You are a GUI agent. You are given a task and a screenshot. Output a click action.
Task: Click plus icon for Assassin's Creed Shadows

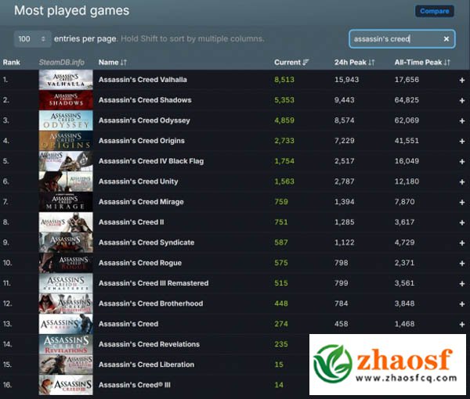click(x=461, y=100)
